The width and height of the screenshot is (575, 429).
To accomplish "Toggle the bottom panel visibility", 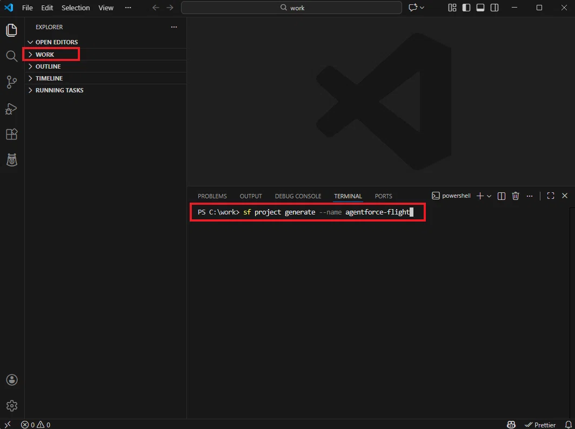I will [480, 8].
